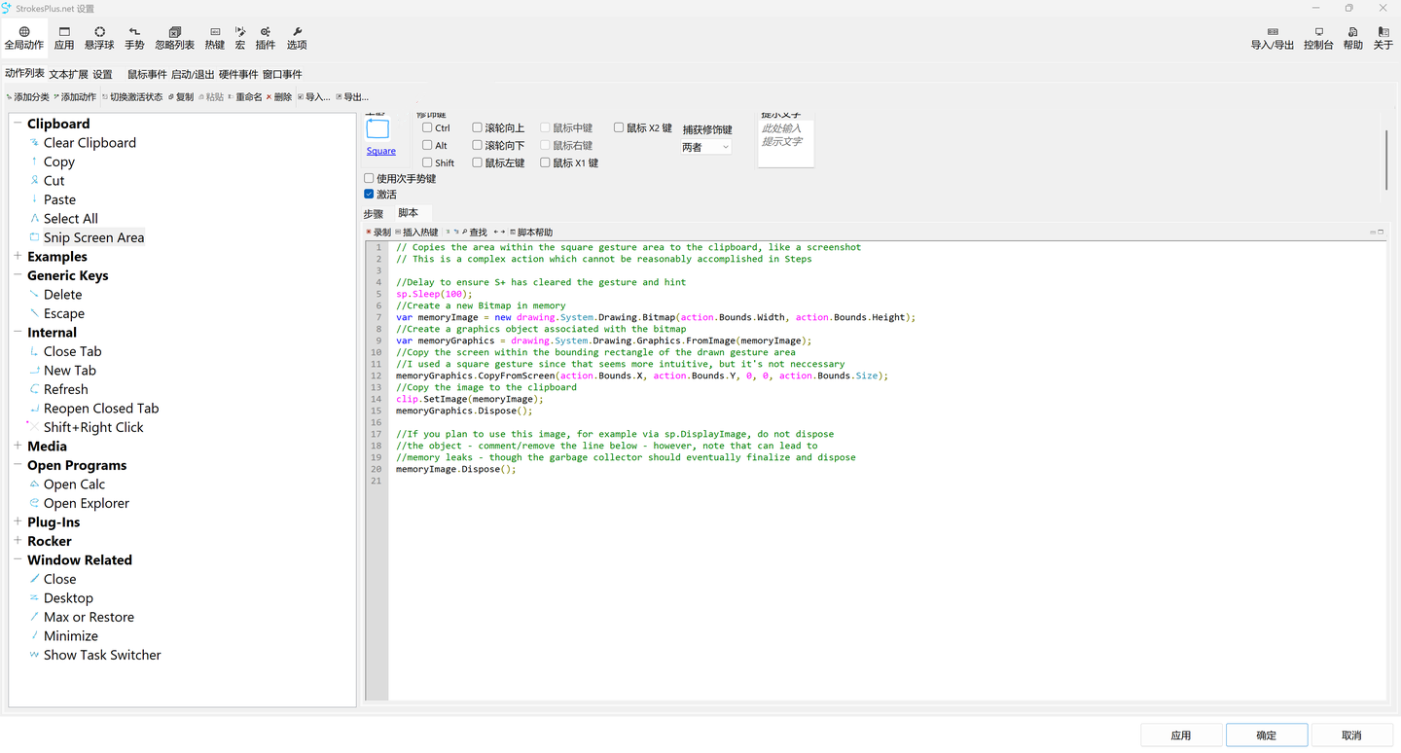Switch to the 设置 settings tab
Viewport: 1401px width, 753px height.
click(x=102, y=74)
